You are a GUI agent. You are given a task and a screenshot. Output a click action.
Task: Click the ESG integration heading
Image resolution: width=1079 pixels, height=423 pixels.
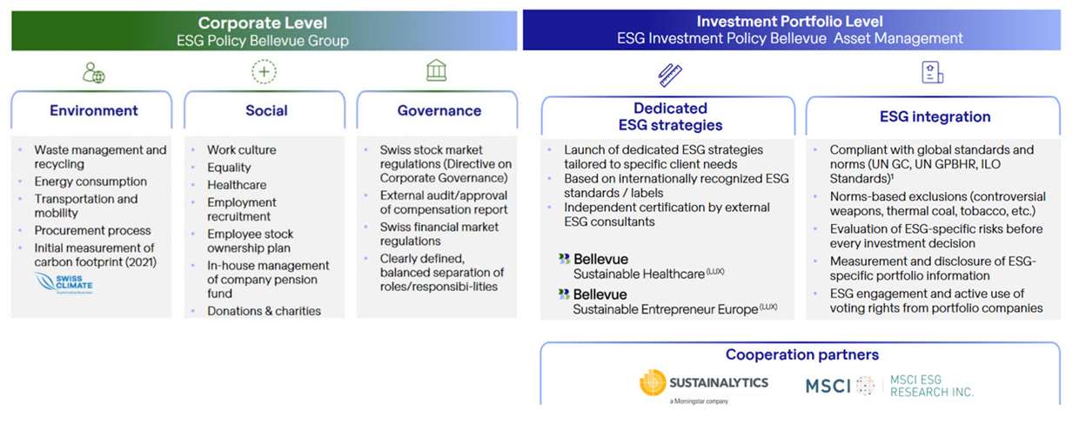point(935,116)
